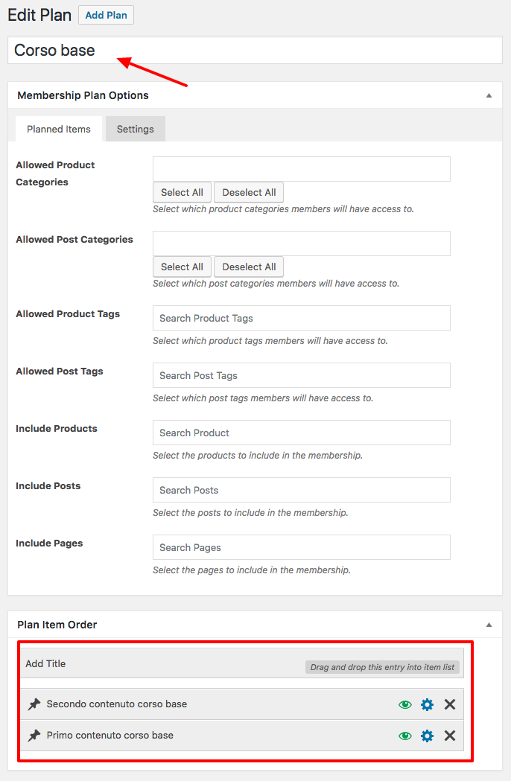Collapse the Membership Plan Options panel

point(489,95)
